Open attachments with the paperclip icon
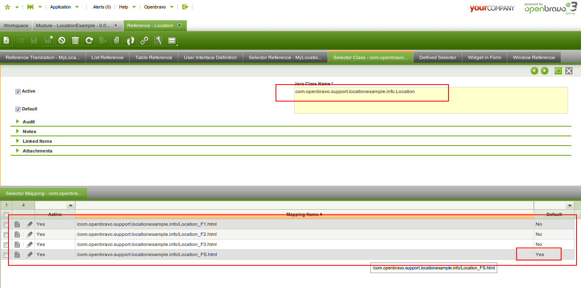 click(116, 40)
